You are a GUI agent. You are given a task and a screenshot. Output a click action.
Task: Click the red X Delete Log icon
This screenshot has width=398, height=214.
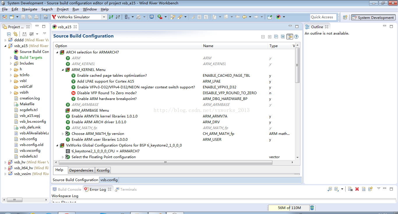357,189
